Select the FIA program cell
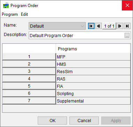 tap(93, 86)
